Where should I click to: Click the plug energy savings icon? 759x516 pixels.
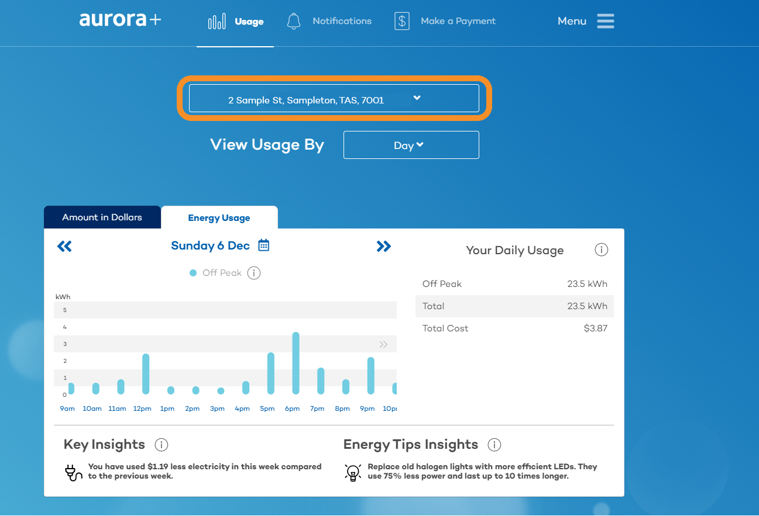coord(73,472)
